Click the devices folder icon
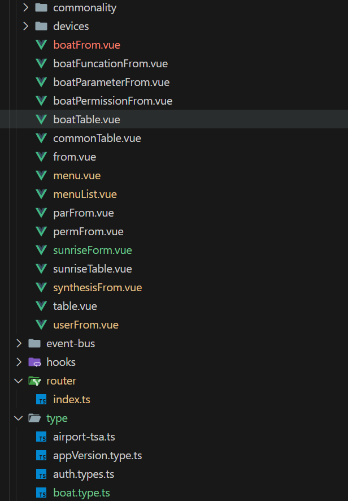 click(41, 27)
